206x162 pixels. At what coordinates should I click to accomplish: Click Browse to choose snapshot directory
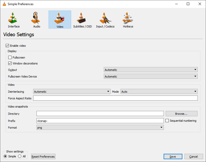point(181,114)
